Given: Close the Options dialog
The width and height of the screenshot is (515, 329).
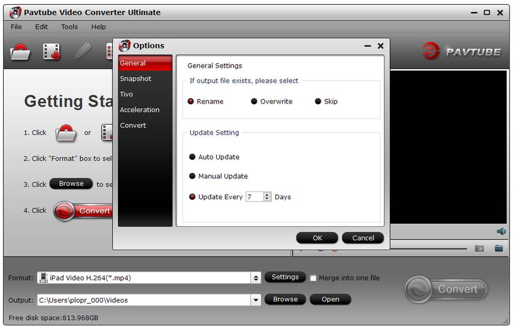Looking at the screenshot, I should 380,46.
